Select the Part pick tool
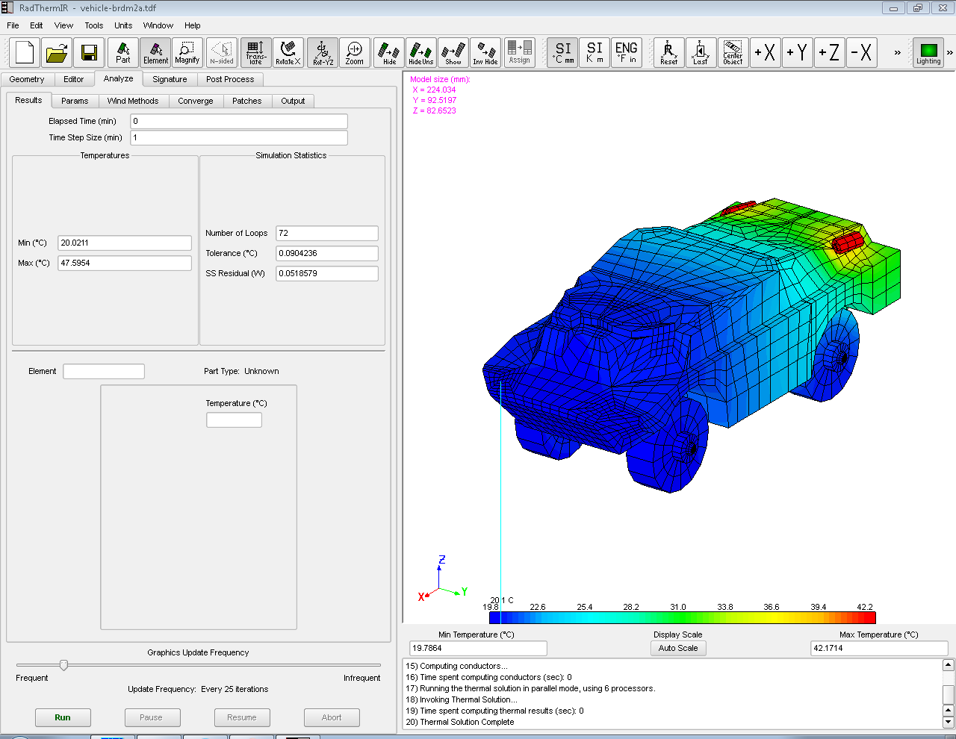Viewport: 956px width, 739px height. click(123, 53)
